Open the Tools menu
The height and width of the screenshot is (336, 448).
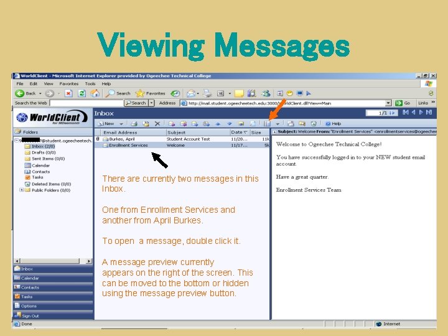coord(90,84)
